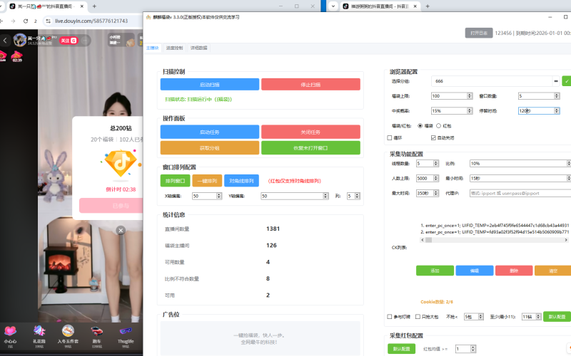Adjust the 列 column count stepper
This screenshot has width=571, height=356.
[358, 196]
